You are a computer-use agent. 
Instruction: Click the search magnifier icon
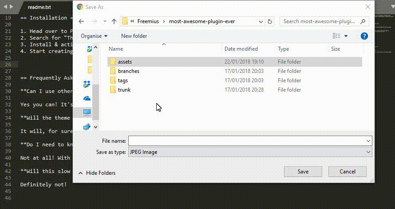[x=363, y=21]
